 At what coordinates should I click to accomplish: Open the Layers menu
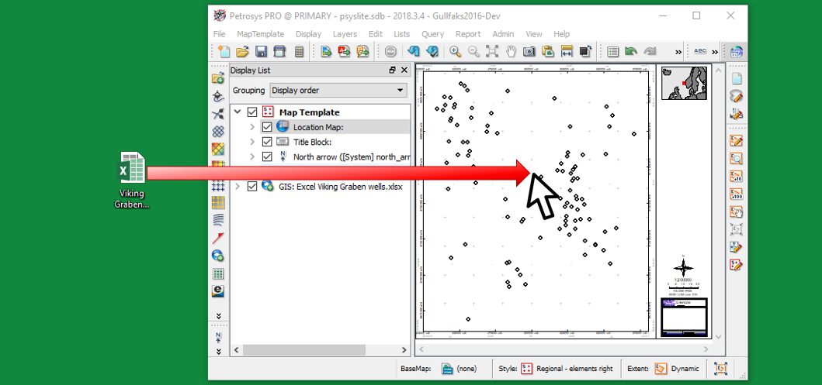coord(345,34)
